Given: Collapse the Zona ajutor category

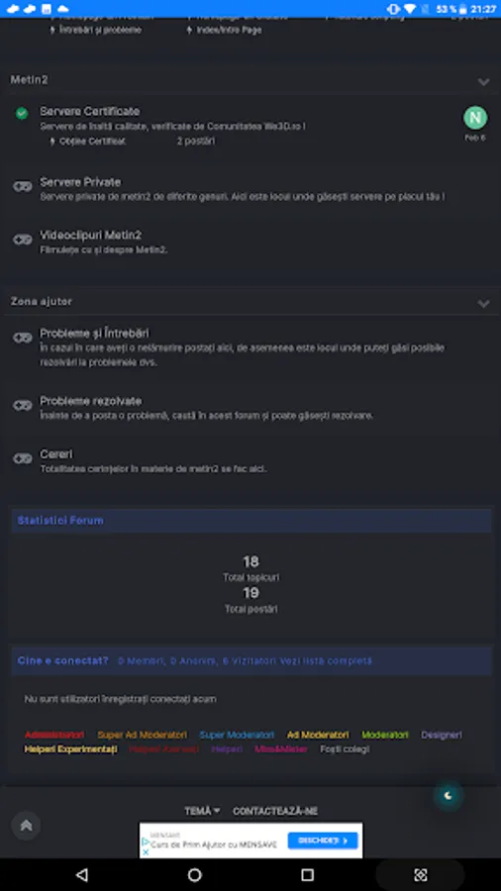Looking at the screenshot, I should pyautogui.click(x=483, y=304).
